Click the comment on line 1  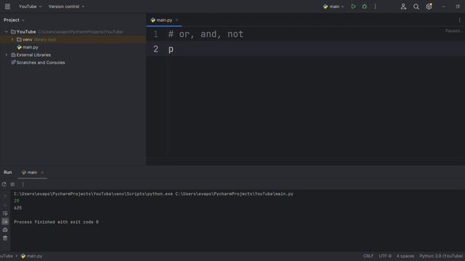pos(206,34)
